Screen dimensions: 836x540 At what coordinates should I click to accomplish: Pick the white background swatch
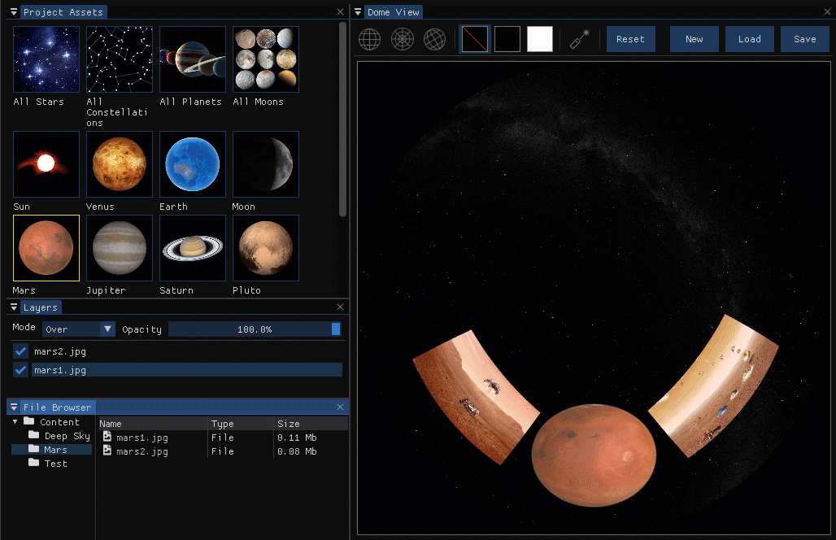539,40
